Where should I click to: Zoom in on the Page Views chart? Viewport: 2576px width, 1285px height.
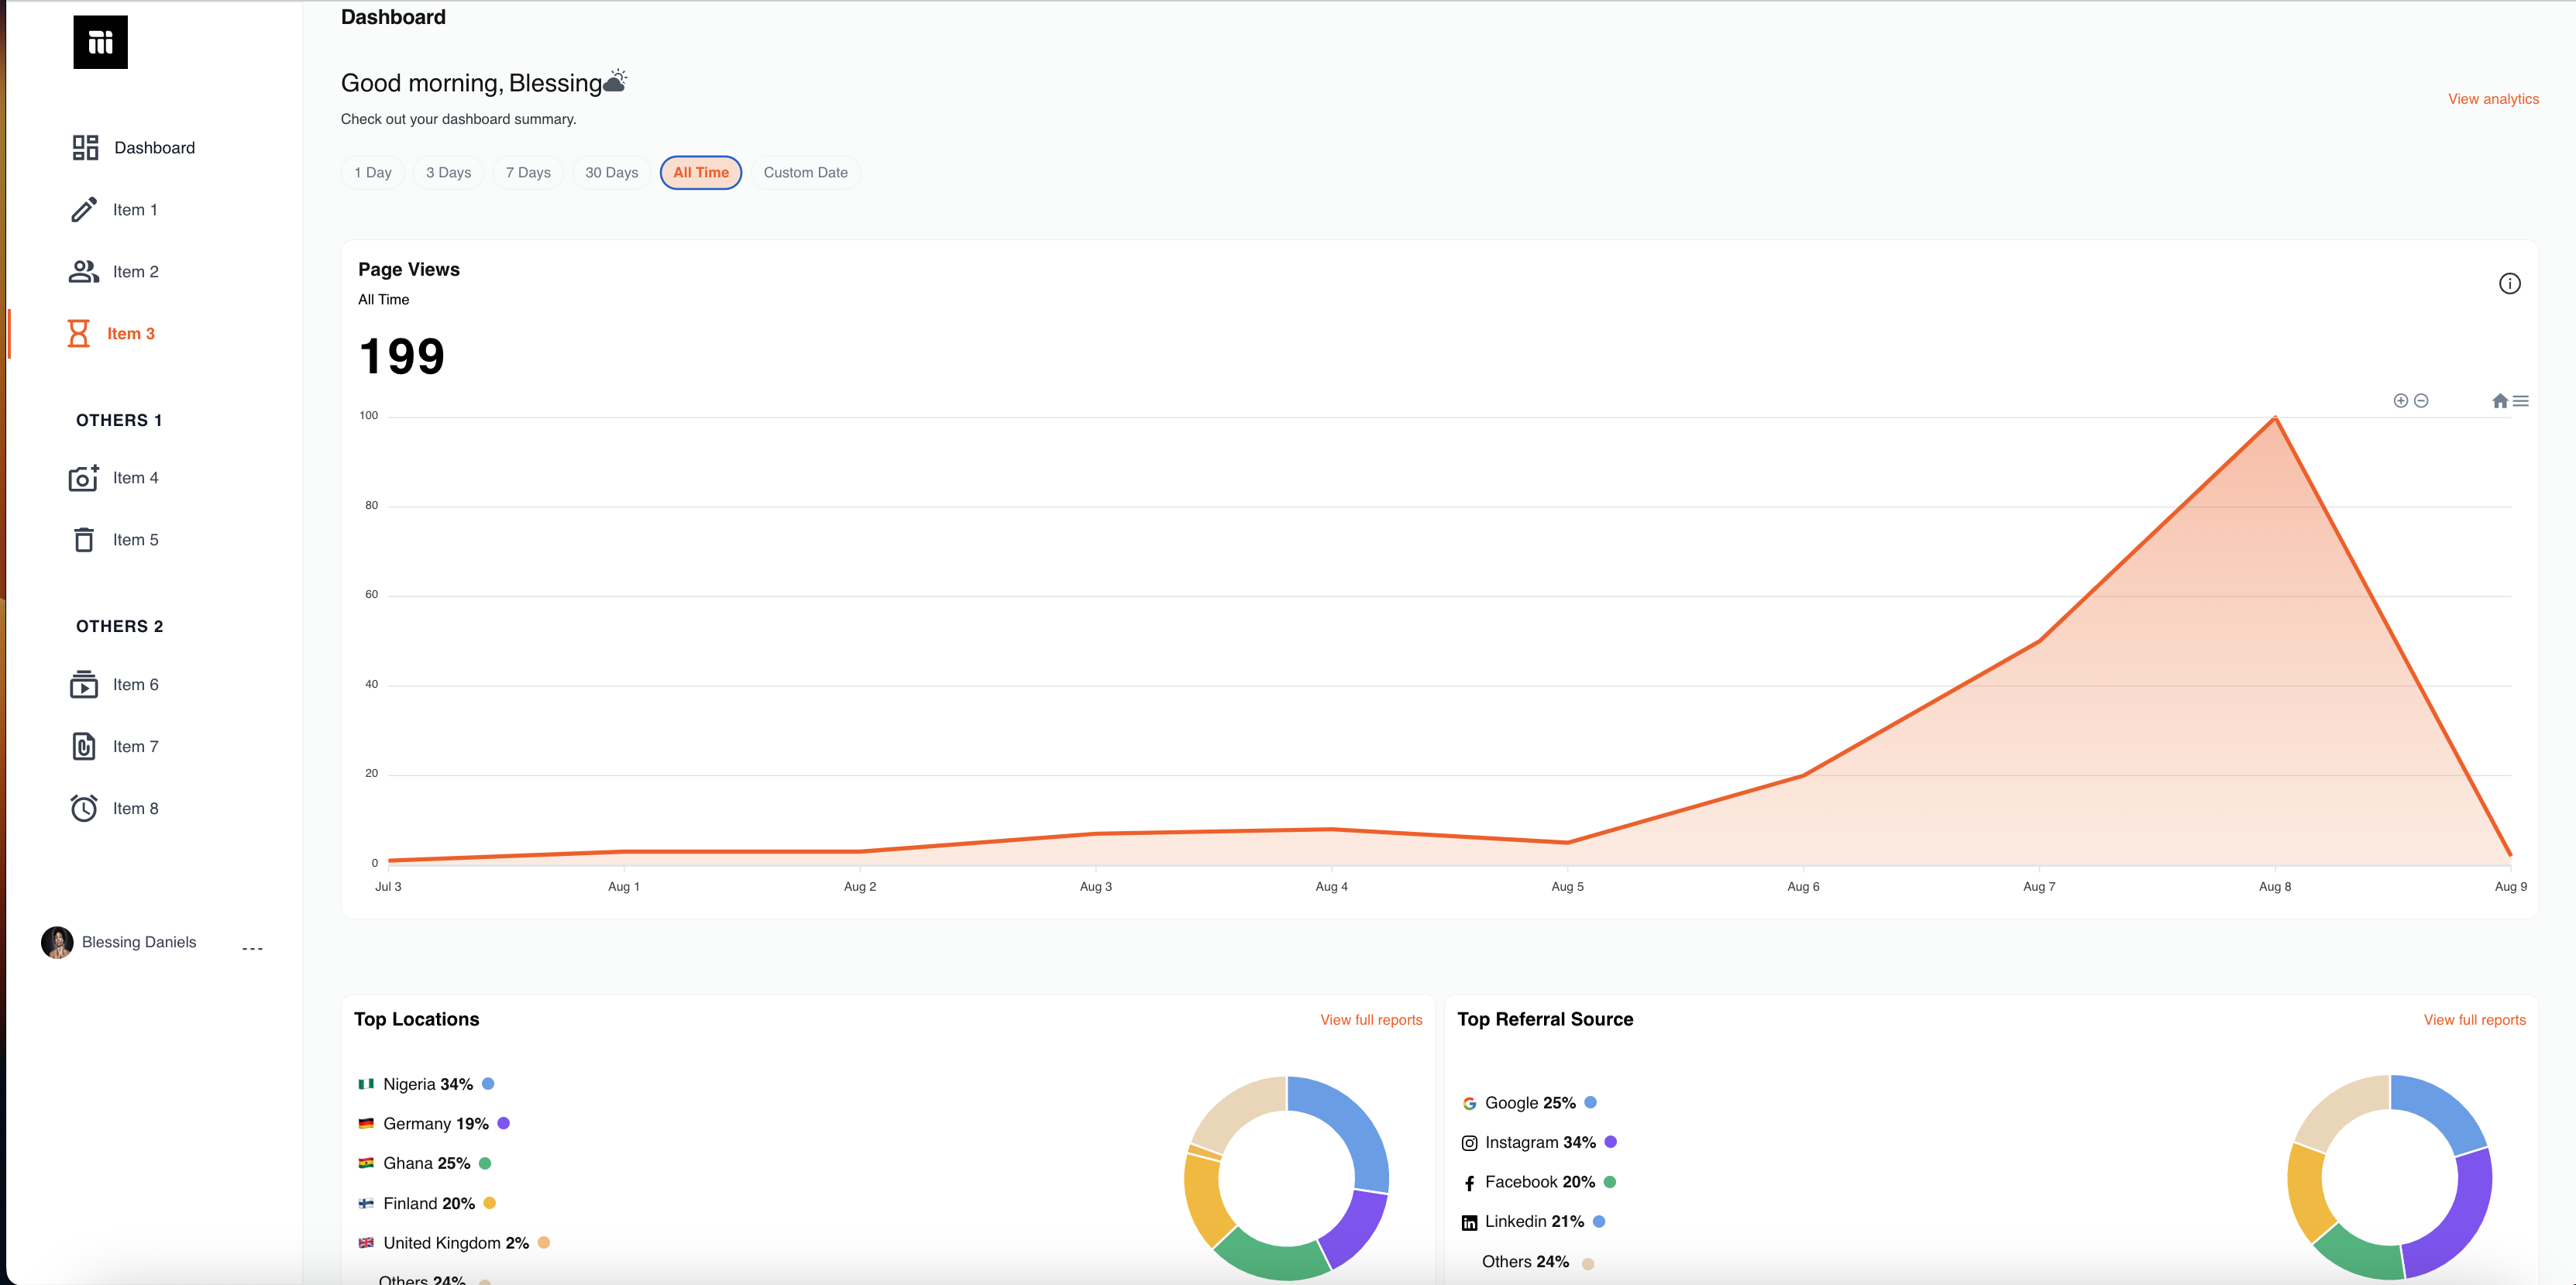click(x=2401, y=400)
